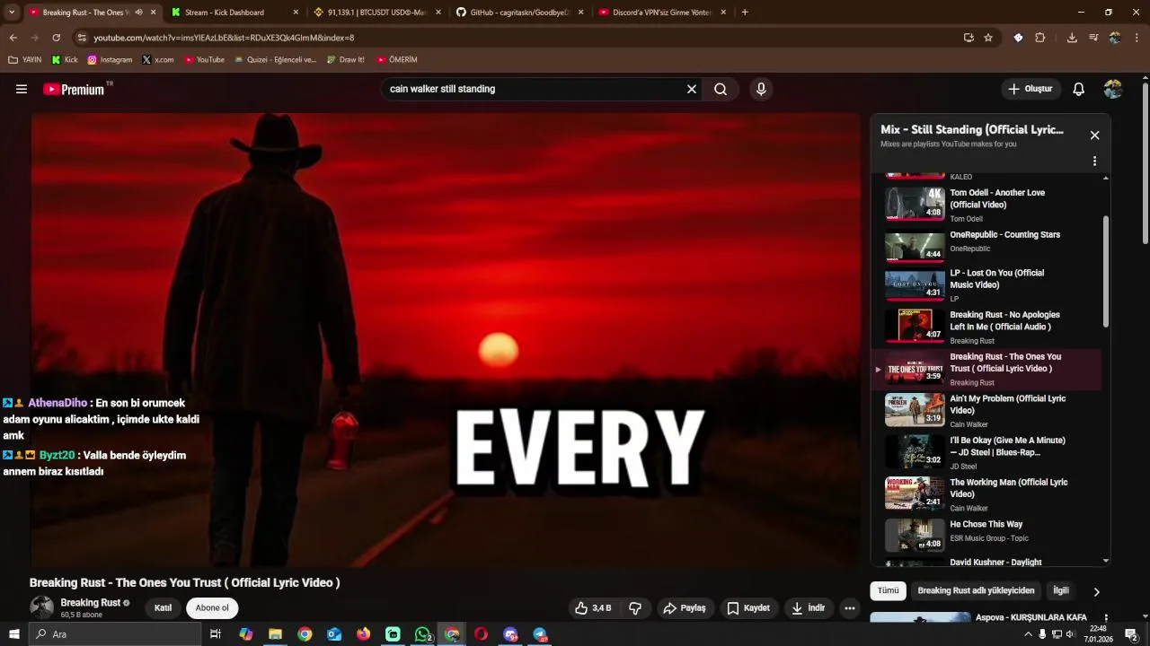Open the Extensions puzzle icon

point(1040,38)
